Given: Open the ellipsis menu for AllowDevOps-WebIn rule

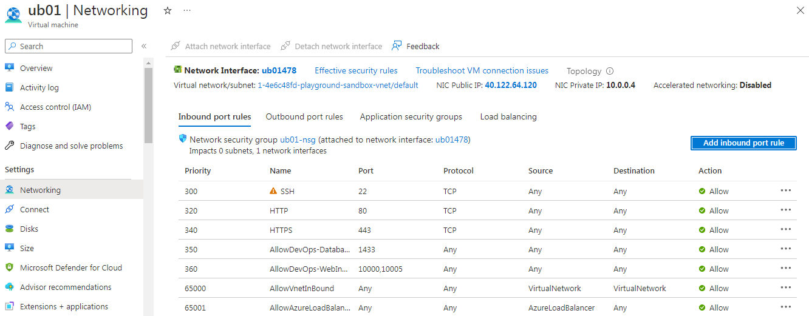Looking at the screenshot, I should (786, 268).
